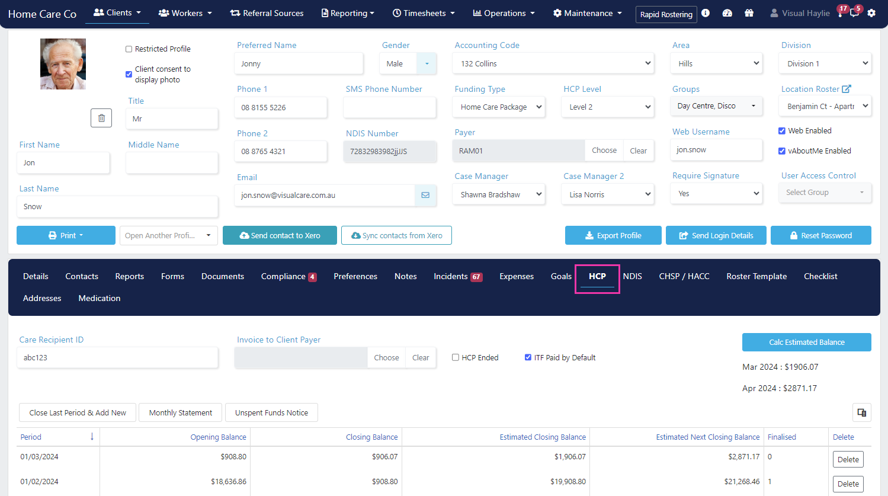
Task: Open HCP Level dropdown Level 2
Action: (607, 107)
